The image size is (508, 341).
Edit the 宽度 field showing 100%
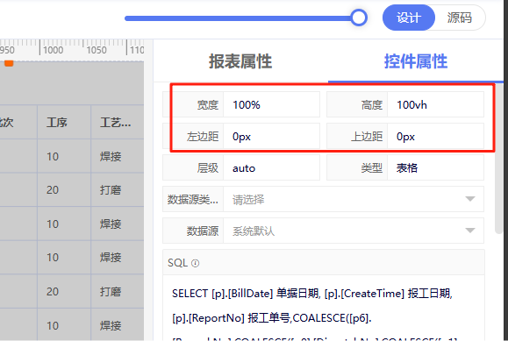271,104
